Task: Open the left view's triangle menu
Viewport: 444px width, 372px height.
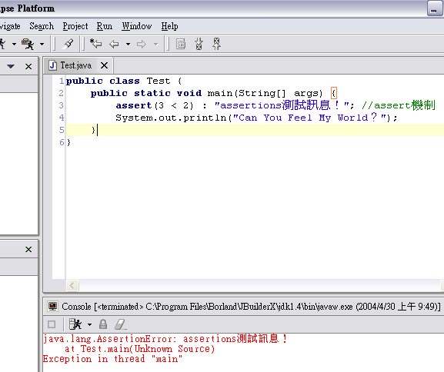Action: [x=11, y=66]
